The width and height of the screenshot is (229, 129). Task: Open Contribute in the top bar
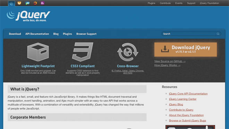[x=165, y=3]
